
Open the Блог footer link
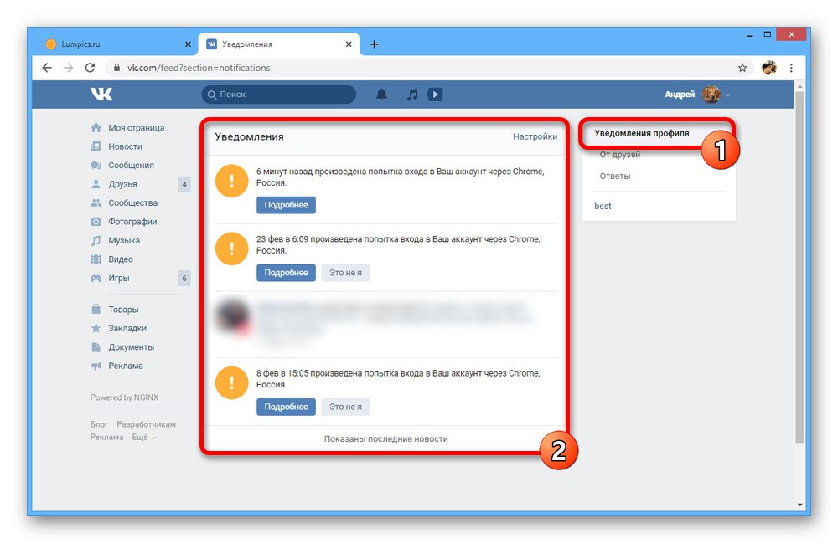(x=99, y=424)
